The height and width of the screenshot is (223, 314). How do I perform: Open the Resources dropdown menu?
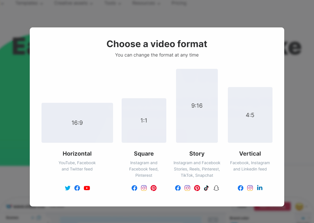[x=144, y=3]
